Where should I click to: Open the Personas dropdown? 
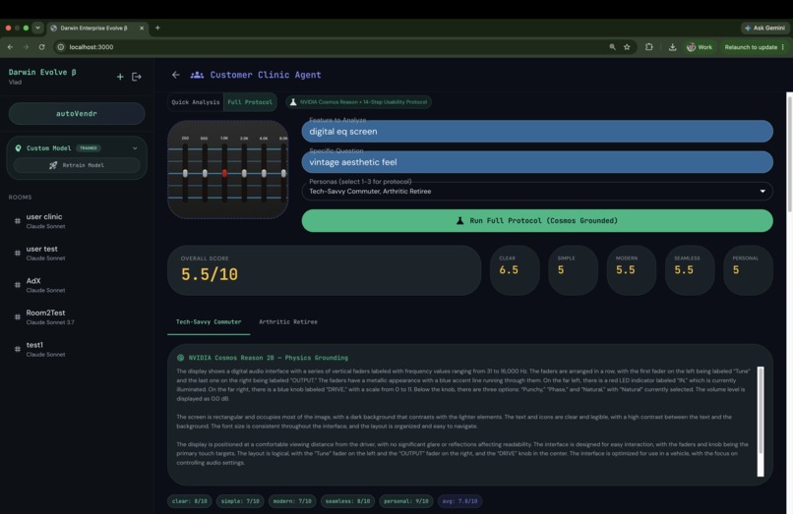[x=536, y=191]
